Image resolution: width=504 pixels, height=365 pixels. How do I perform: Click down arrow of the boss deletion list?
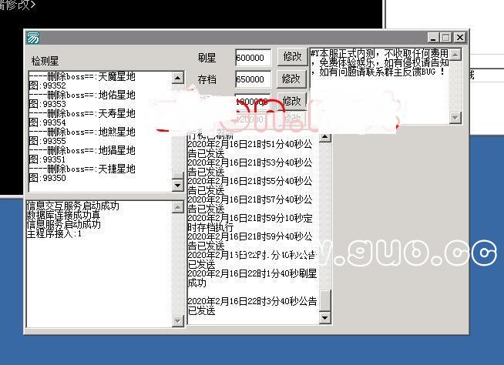178,186
